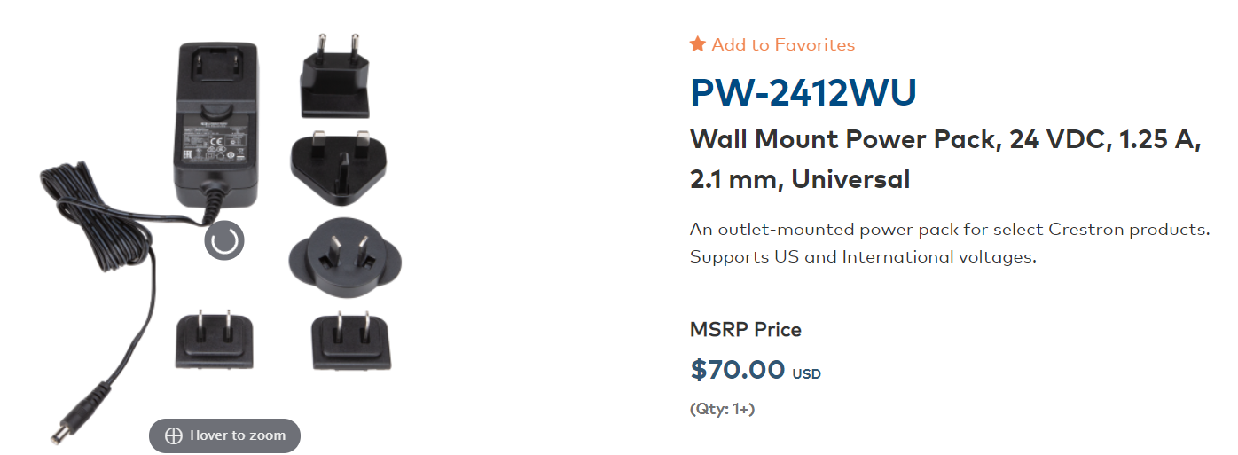Click the bottom-right US blade plug adapter

(x=351, y=341)
